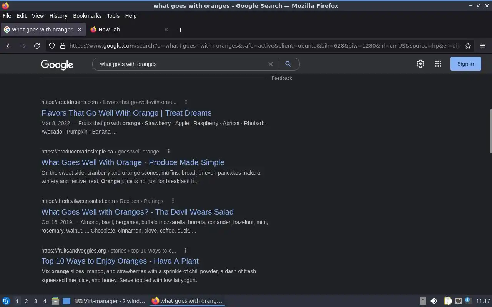Switch to the New Tab tab
Viewport: 492px width, 307px height.
(129, 30)
